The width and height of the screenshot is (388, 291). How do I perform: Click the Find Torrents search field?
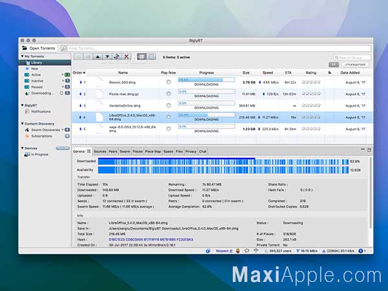coord(219,48)
